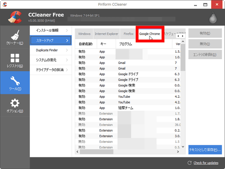Select the Extension row with version 3.0
The image size is (225, 169).
coord(128,136)
